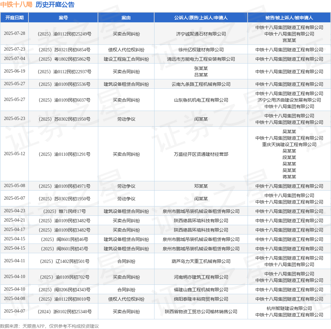Viewport: 331px width, 329px height.
Task: Select the date 2025-04-23
Action: (14, 211)
